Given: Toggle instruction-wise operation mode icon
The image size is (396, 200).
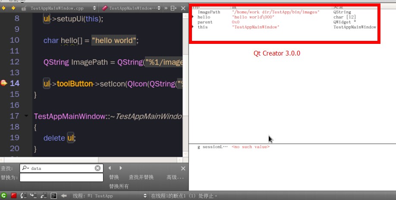Looking at the screenshot, I should click(54, 196).
